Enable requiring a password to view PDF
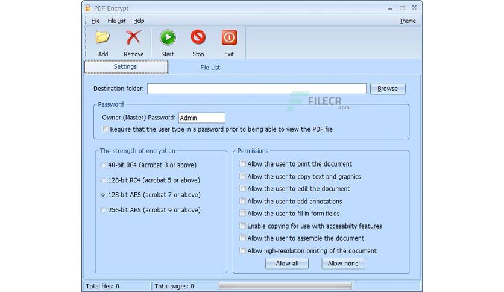Screen dimensions: 504x292 tap(106, 129)
